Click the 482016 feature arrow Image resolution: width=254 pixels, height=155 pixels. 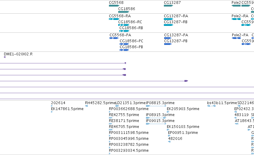tap(169, 142)
